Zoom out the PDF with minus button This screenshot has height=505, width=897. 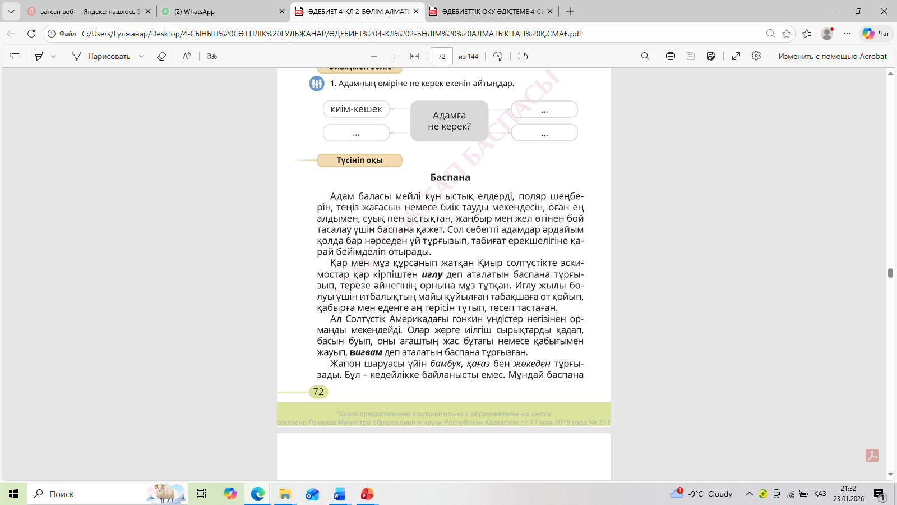(x=374, y=56)
